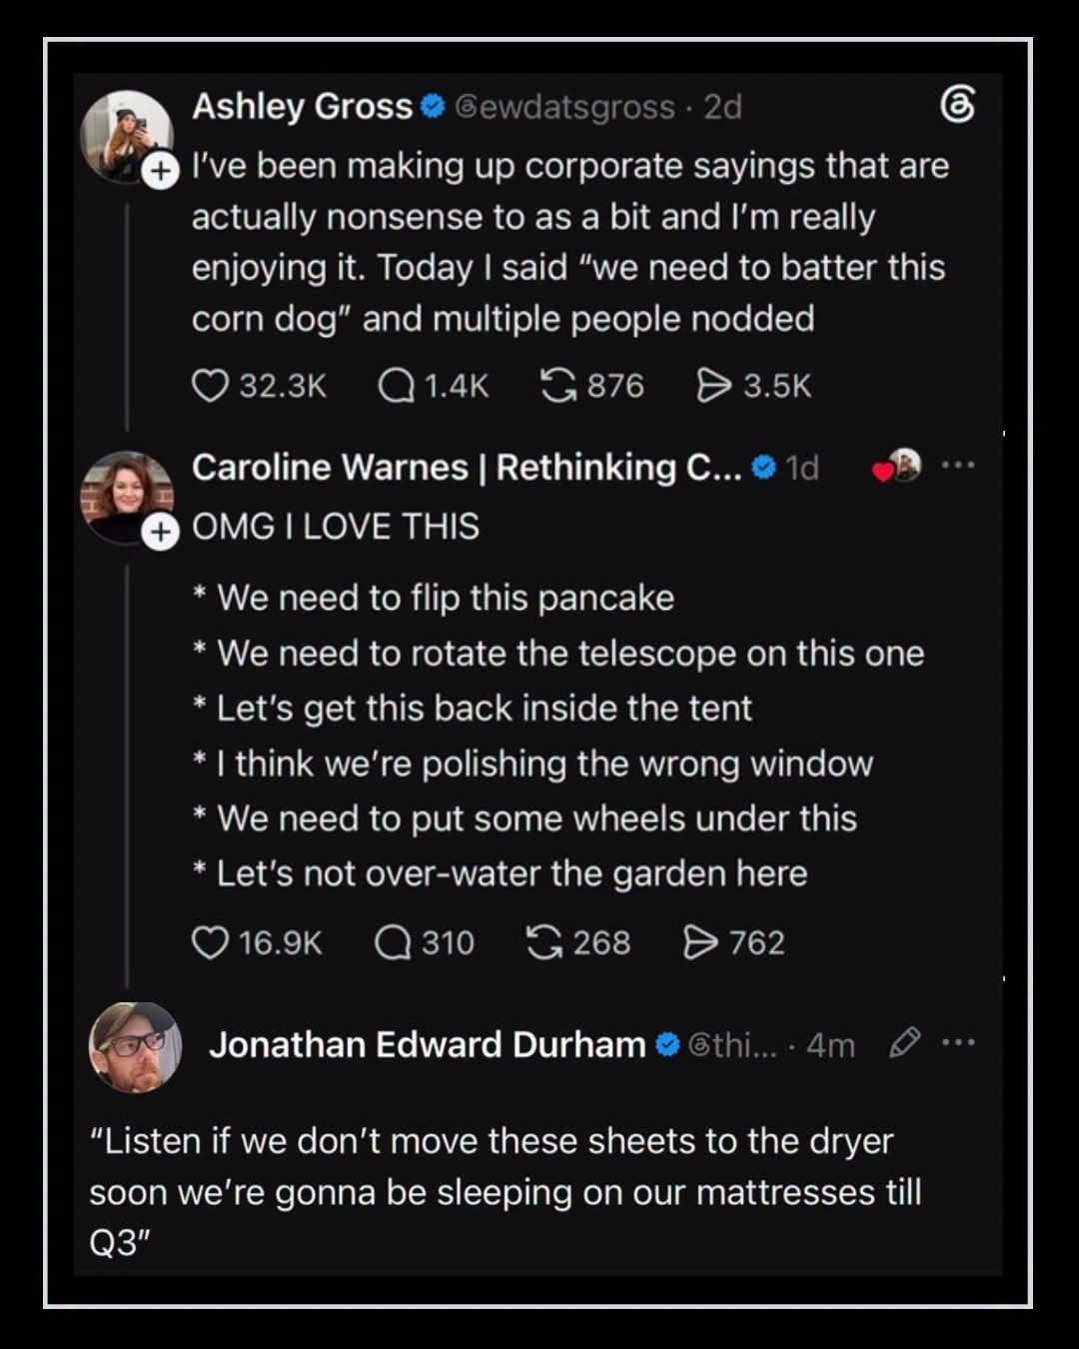Open comments on Caroline Warnes's reply
The image size is (1079, 1349).
click(x=393, y=942)
